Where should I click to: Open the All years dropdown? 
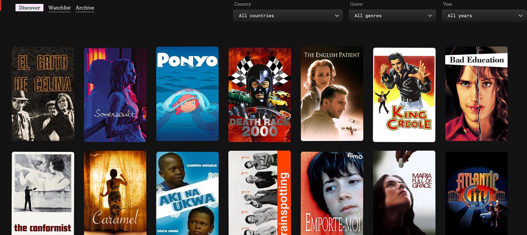pos(484,16)
